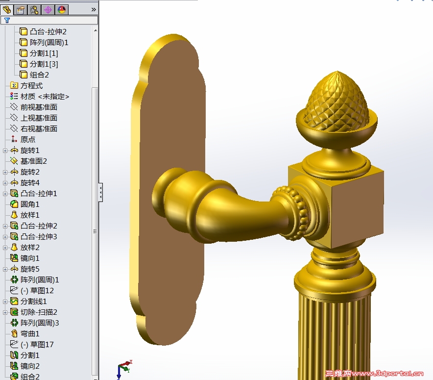
Task: Click the XYZ coordinate triad
Action: (x=124, y=369)
